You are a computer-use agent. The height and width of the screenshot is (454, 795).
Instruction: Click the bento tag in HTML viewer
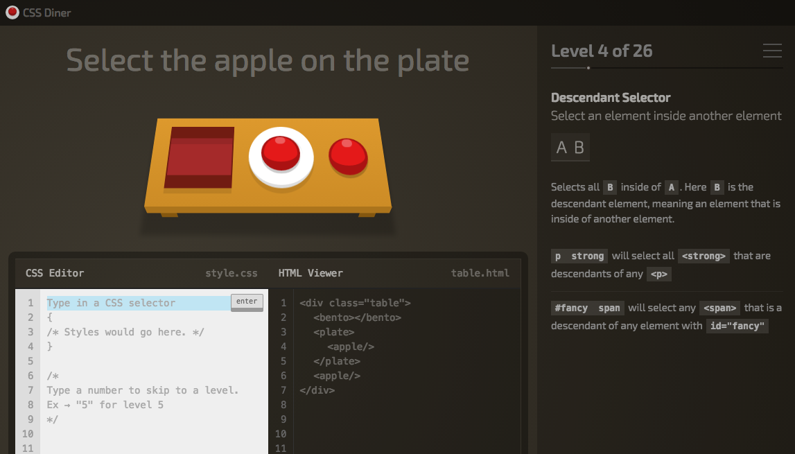tap(357, 317)
